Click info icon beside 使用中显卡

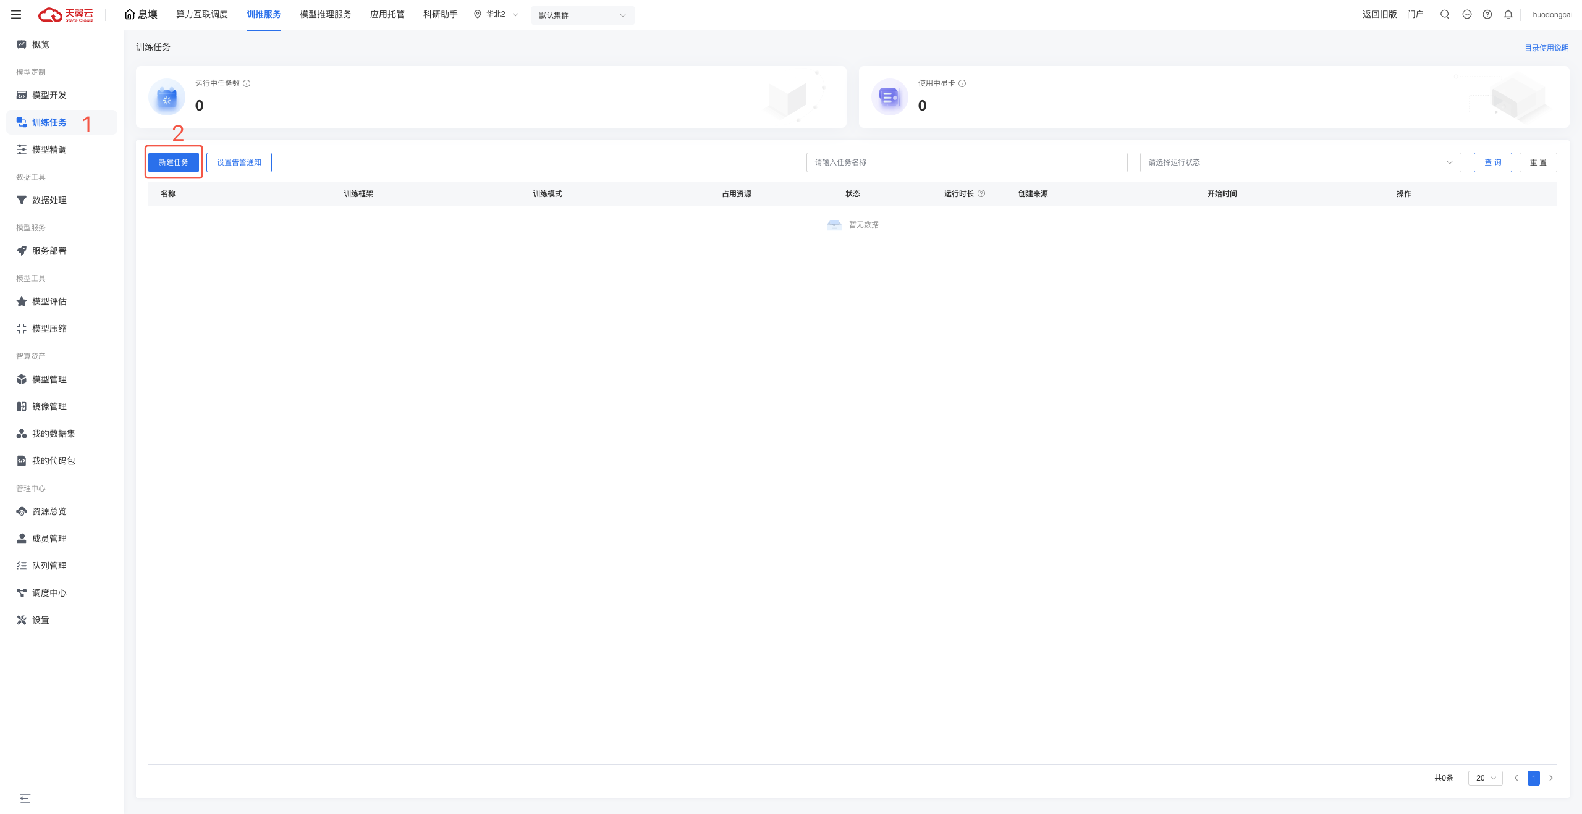(962, 83)
